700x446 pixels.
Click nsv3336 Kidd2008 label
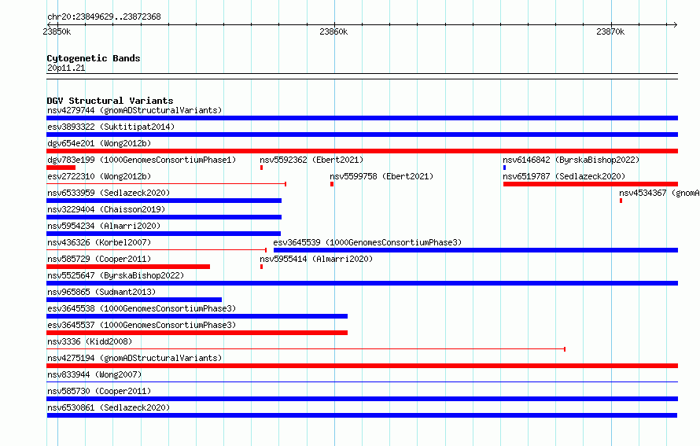pyautogui.click(x=90, y=341)
